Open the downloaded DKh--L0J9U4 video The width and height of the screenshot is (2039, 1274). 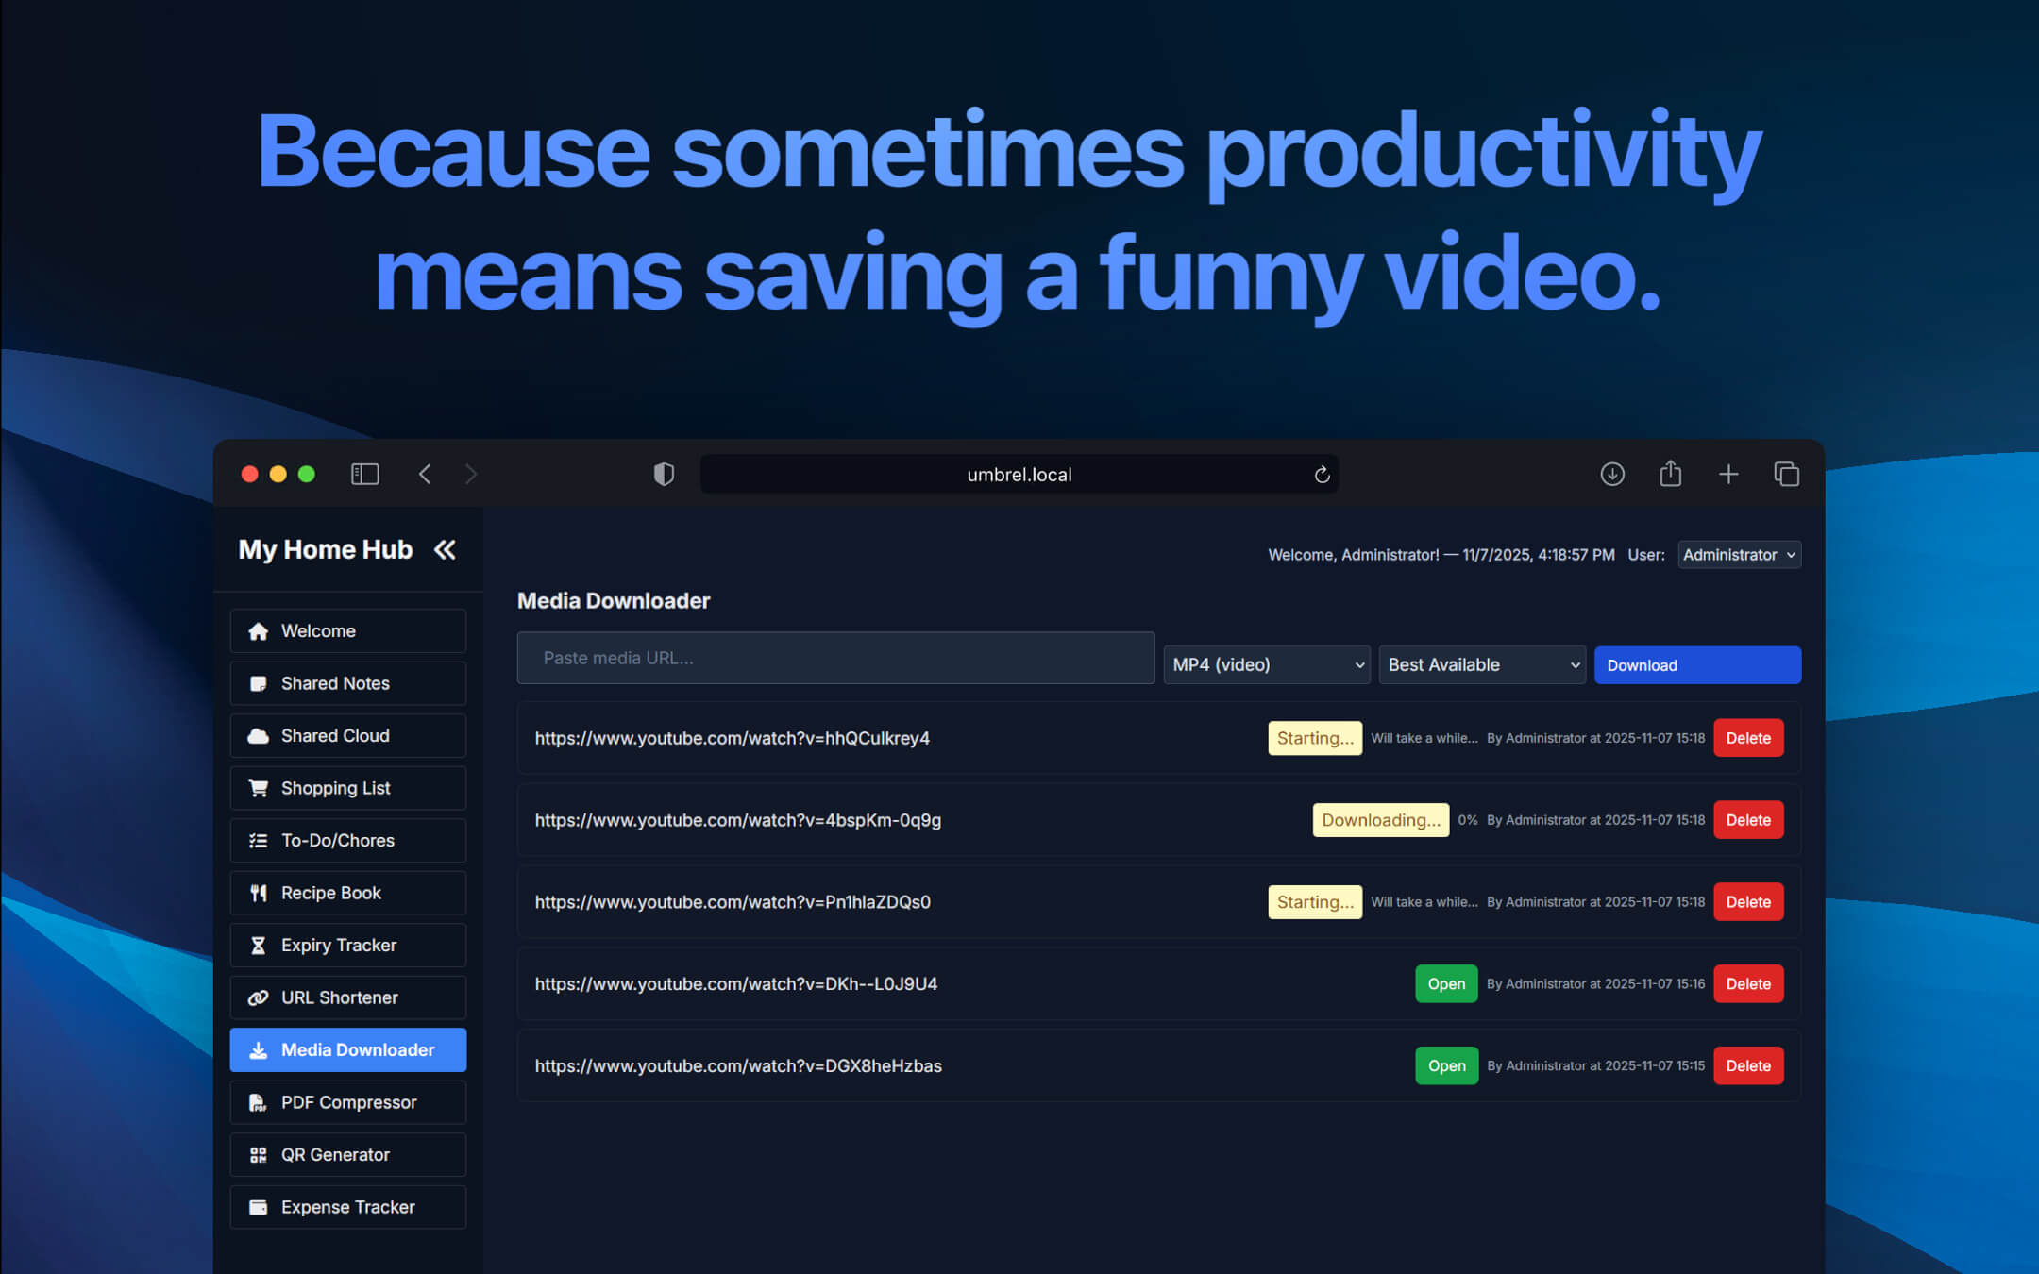[1445, 983]
